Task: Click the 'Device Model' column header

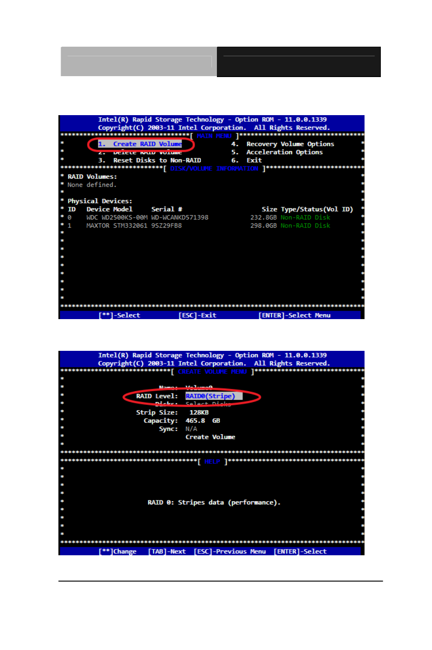Action: 110,209
